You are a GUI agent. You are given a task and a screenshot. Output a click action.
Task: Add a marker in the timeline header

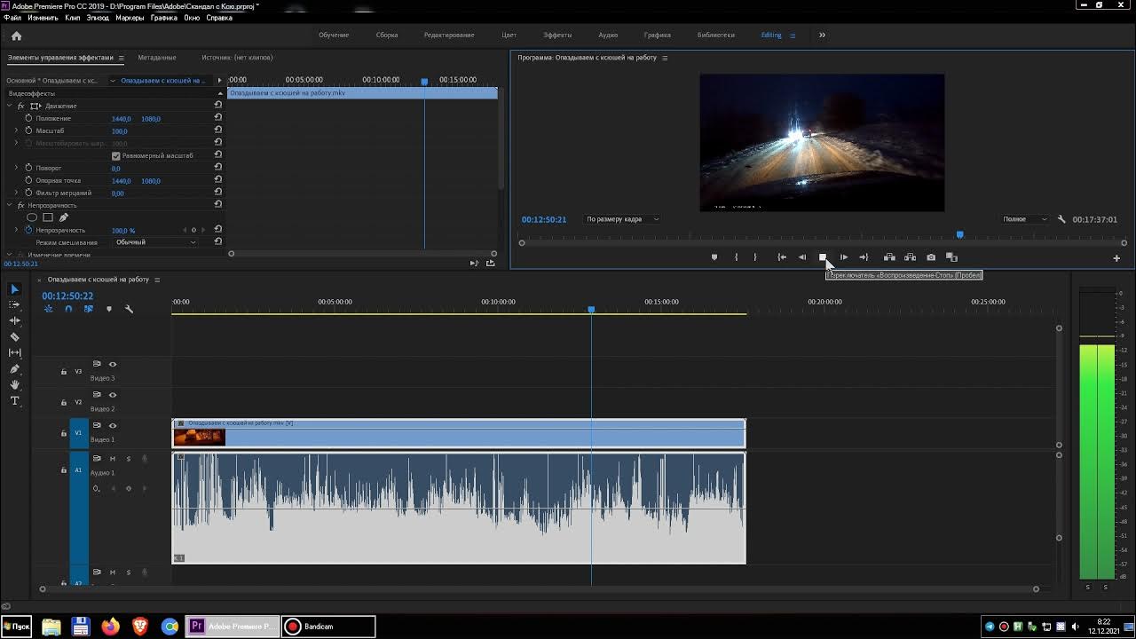coord(109,309)
